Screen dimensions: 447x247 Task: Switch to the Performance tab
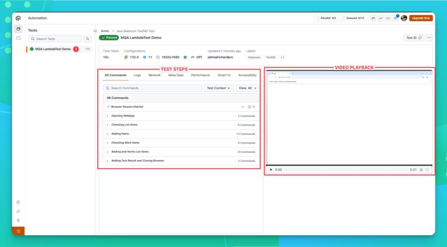(x=200, y=75)
